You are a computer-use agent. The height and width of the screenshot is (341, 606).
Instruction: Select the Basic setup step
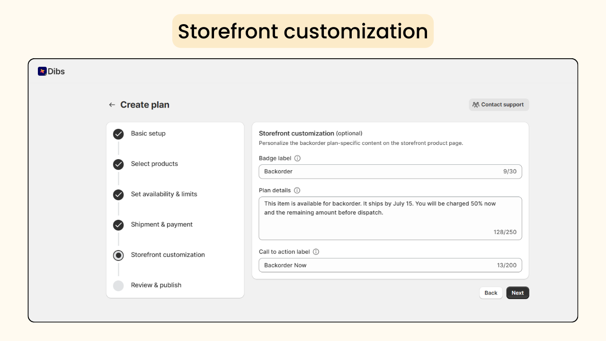(148, 134)
